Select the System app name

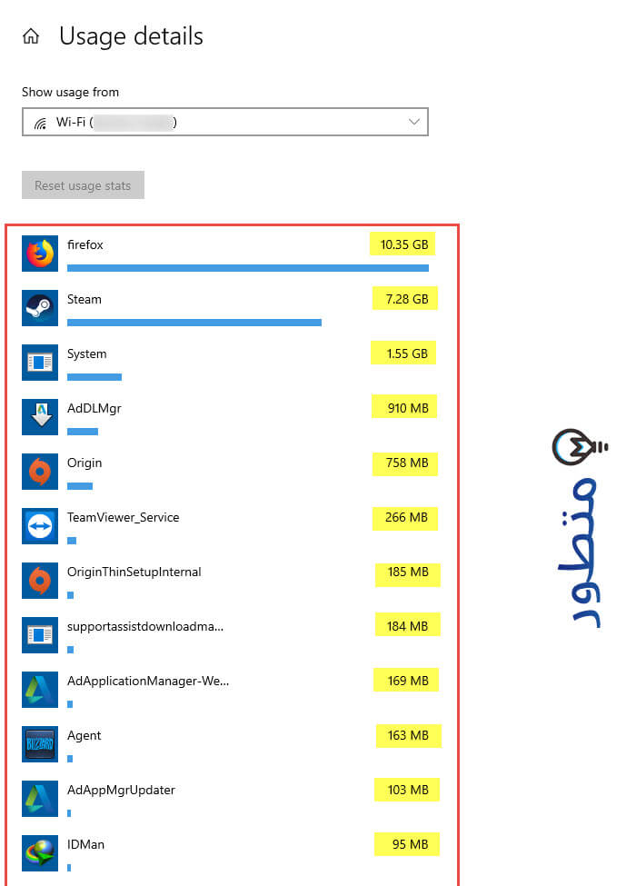tap(86, 353)
